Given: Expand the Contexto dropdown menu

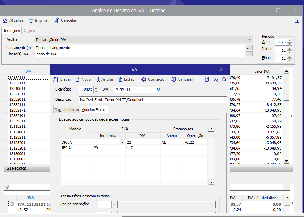Looking at the screenshot, I should [x=154, y=79].
